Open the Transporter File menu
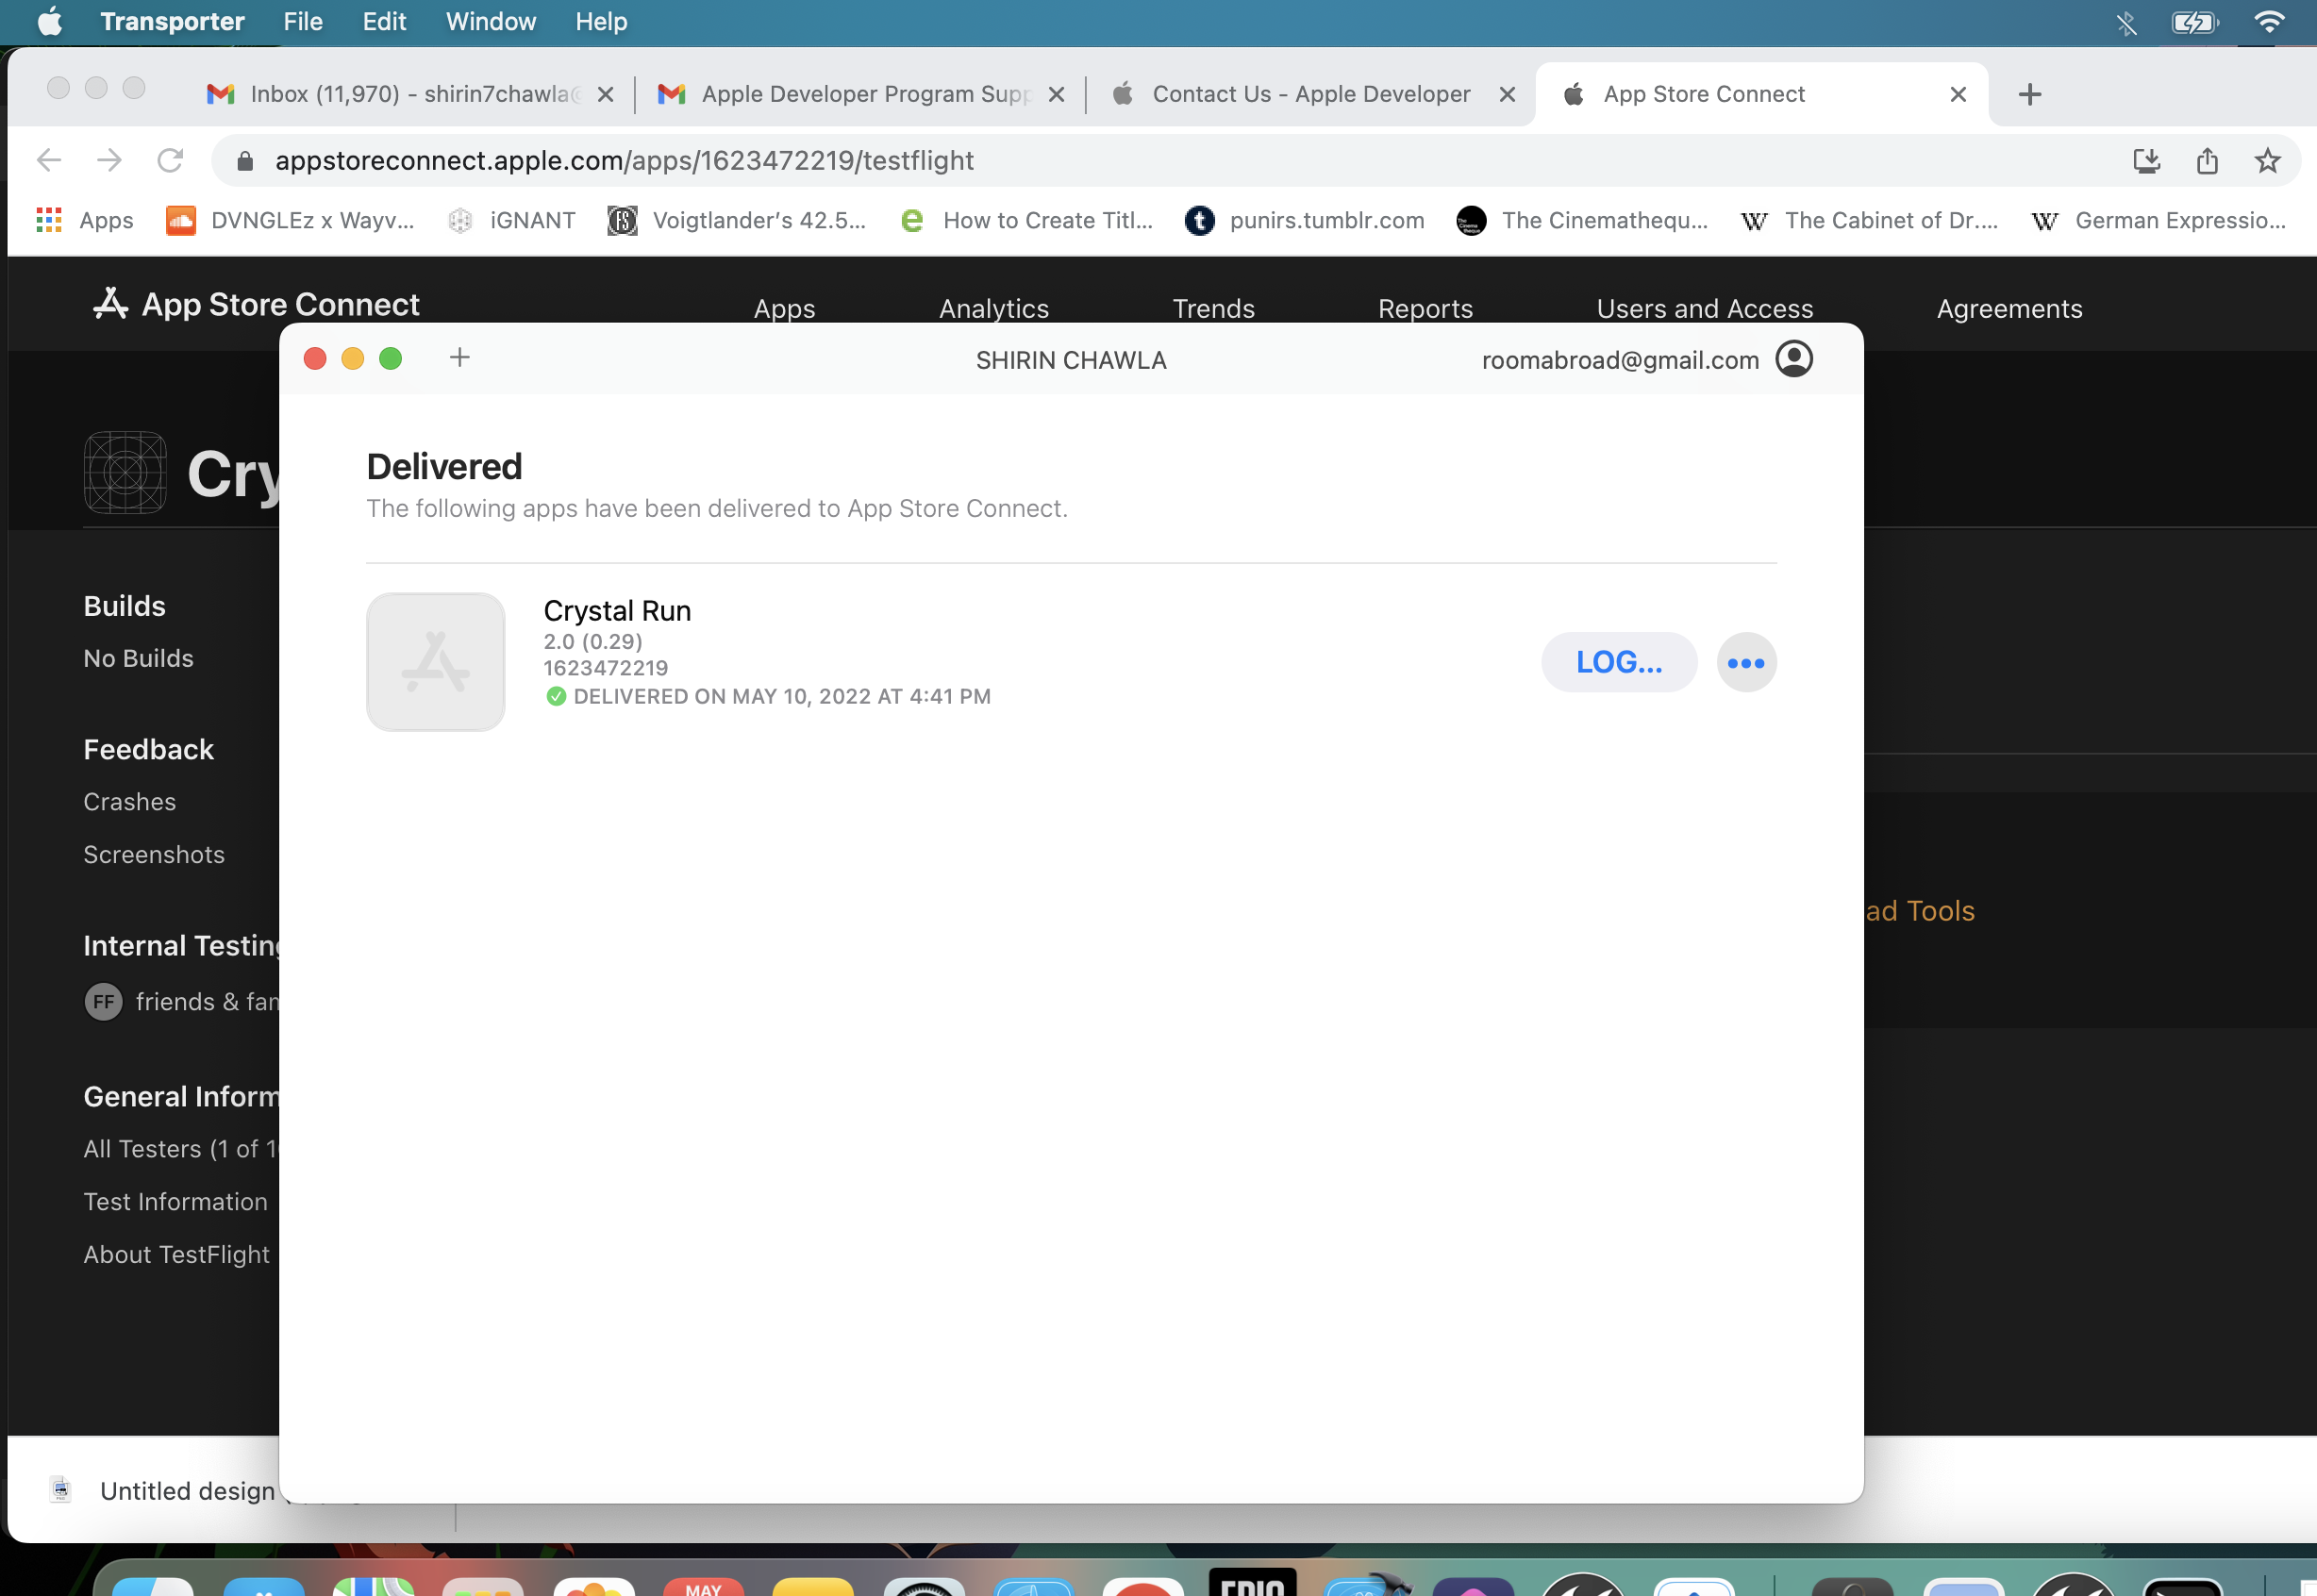The height and width of the screenshot is (1596, 2317). tap(303, 22)
